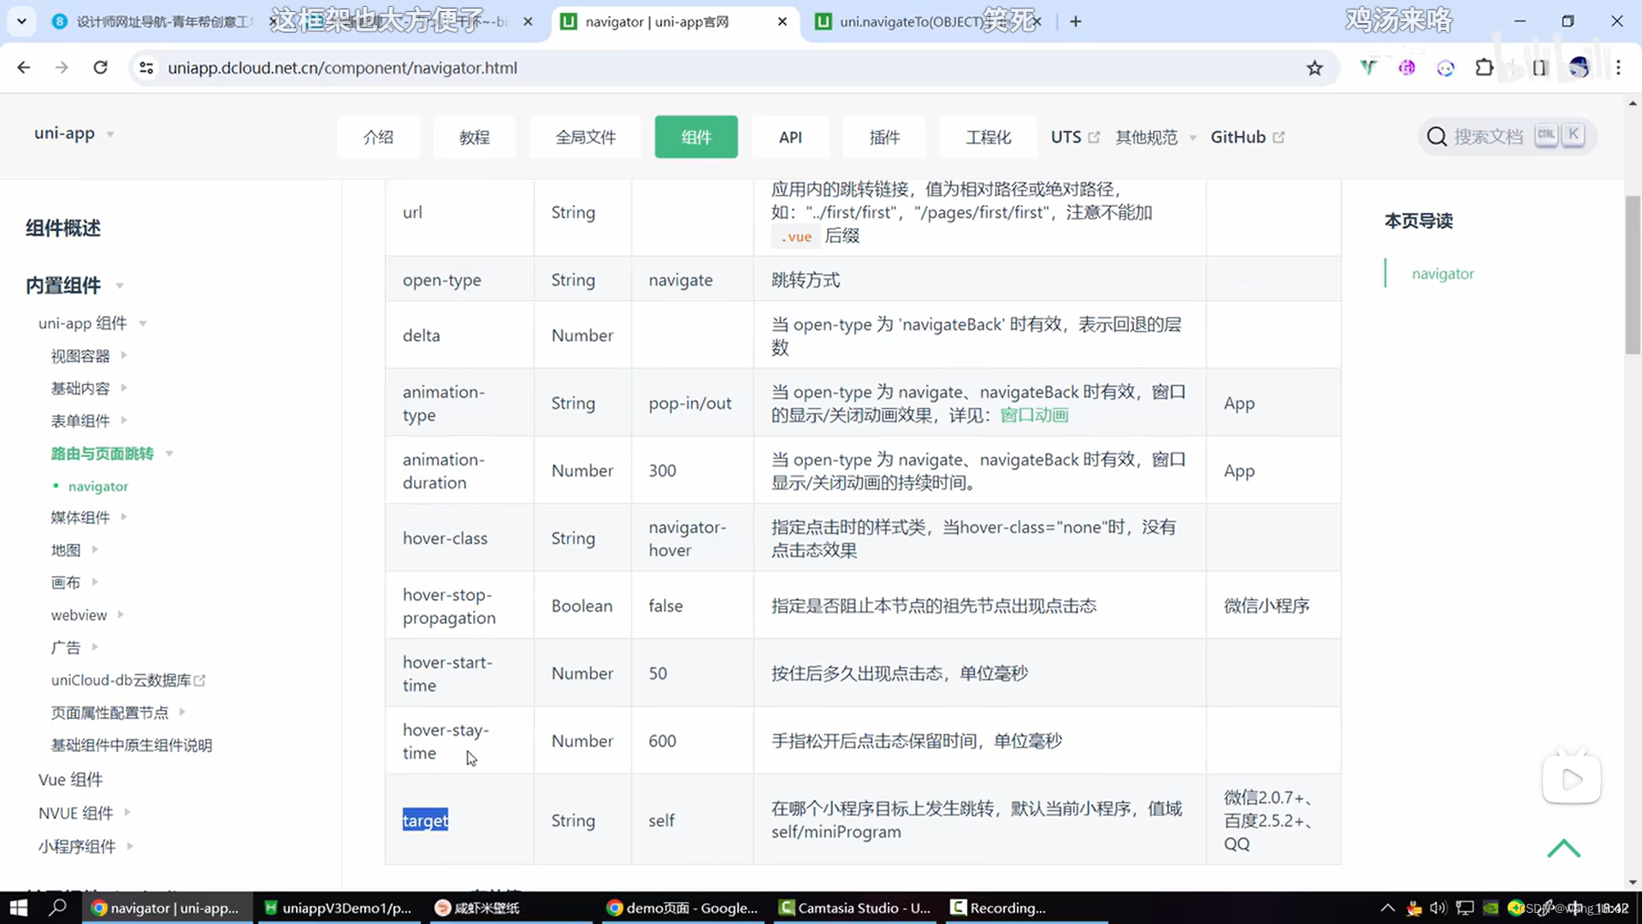Viewport: 1642px width, 924px height.
Task: Show hidden system tray icons
Action: [1387, 908]
